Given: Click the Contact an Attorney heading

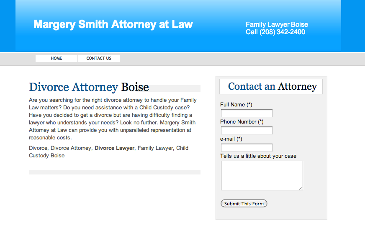Looking at the screenshot, I should tap(272, 86).
